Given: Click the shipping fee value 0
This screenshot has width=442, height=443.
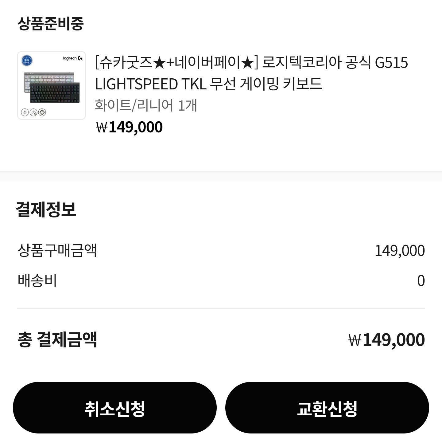Looking at the screenshot, I should (x=421, y=281).
